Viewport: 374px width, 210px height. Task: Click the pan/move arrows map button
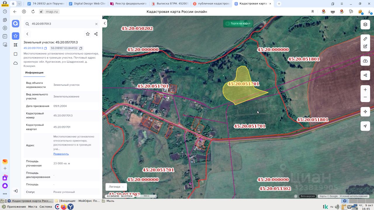click(x=365, y=112)
